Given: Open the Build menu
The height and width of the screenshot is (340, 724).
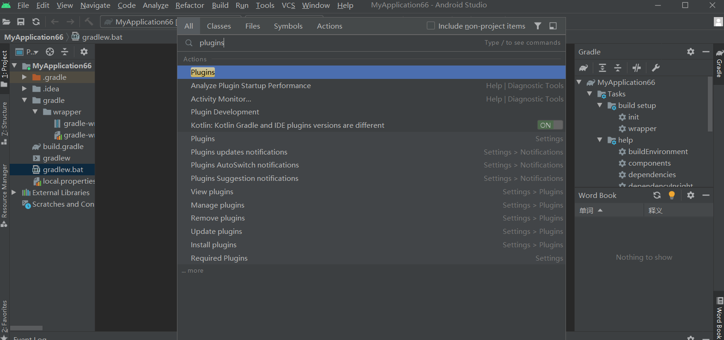Looking at the screenshot, I should tap(220, 6).
